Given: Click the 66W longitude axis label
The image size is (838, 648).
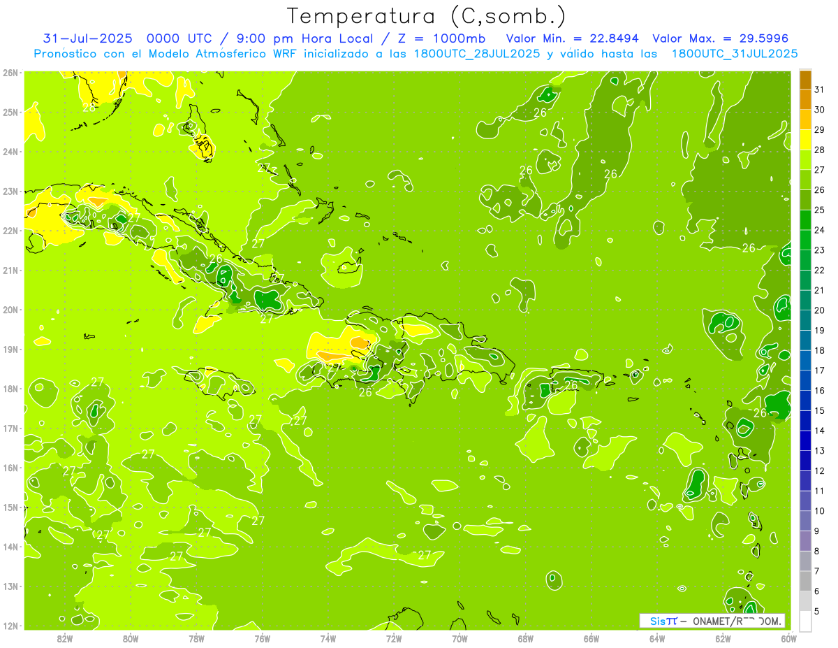Looking at the screenshot, I should 591,638.
